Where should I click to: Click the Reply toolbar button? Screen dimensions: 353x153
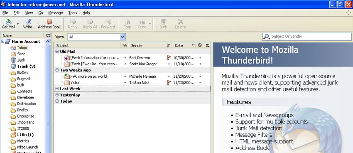tap(73, 24)
